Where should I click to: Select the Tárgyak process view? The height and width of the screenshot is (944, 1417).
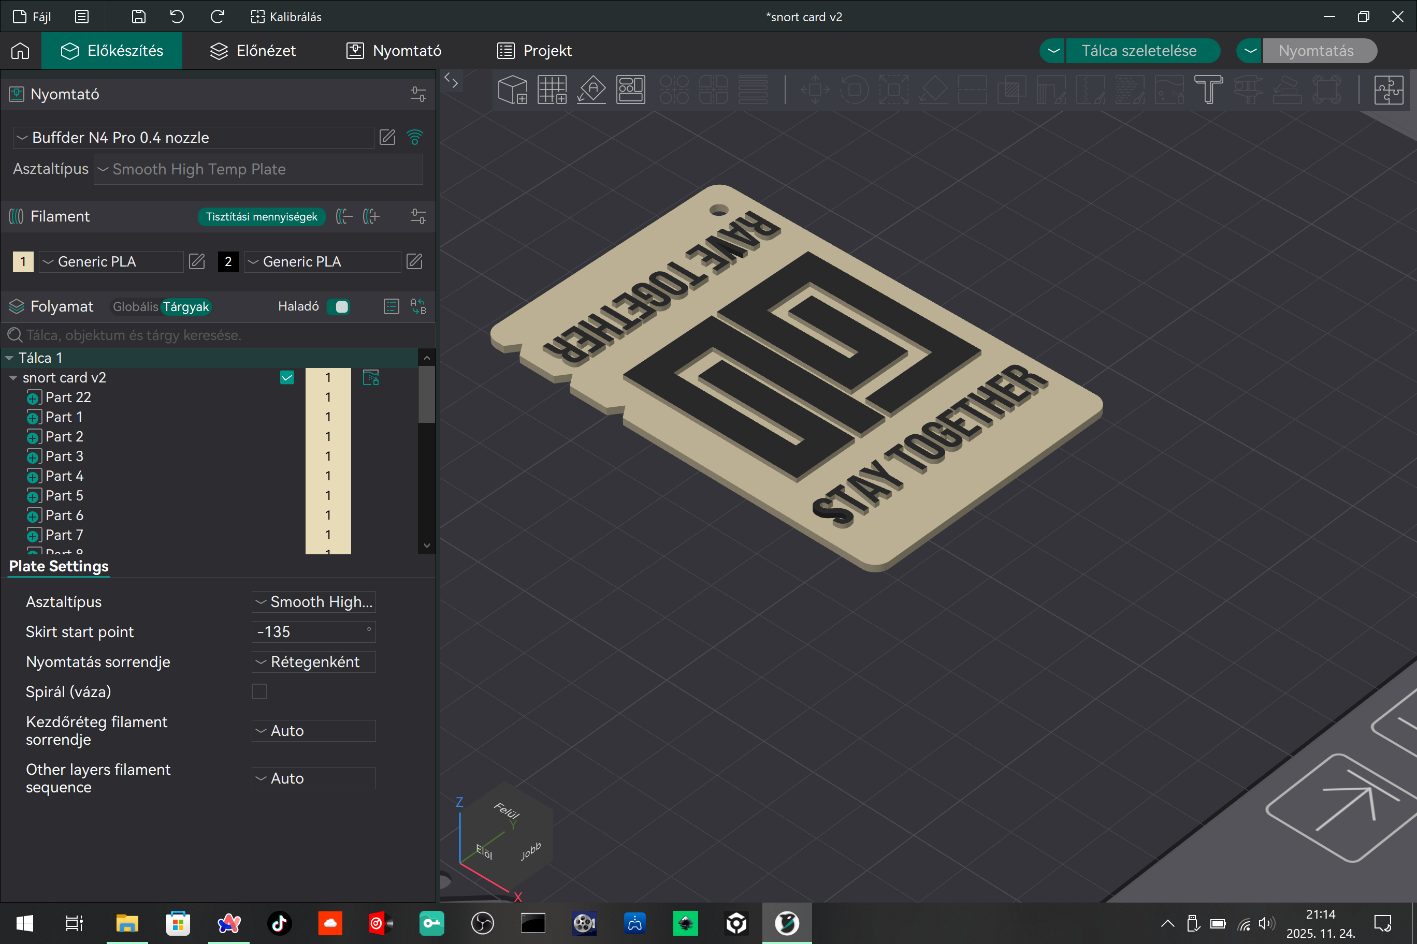point(185,306)
